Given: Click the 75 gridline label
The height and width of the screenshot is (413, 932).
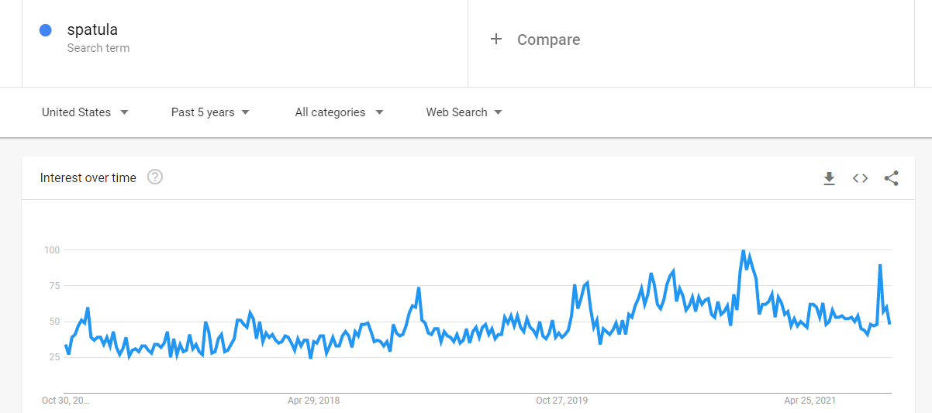Looking at the screenshot, I should tap(53, 286).
